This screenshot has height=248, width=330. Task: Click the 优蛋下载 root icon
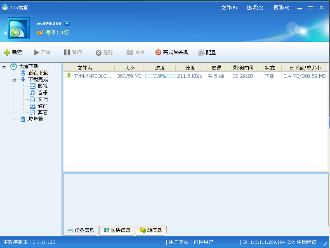[14, 66]
